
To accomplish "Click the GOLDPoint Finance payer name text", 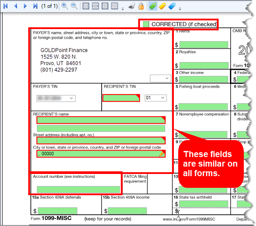I will click(64, 50).
